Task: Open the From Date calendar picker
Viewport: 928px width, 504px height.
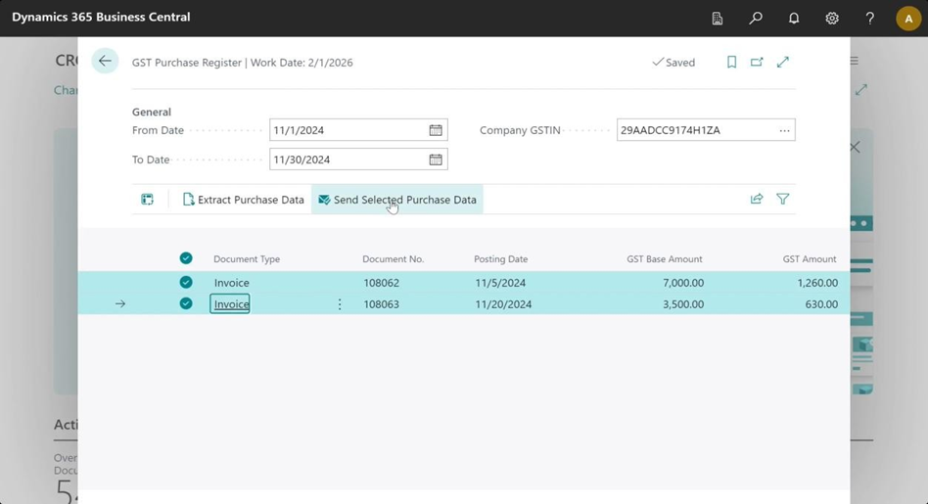Action: (x=436, y=130)
